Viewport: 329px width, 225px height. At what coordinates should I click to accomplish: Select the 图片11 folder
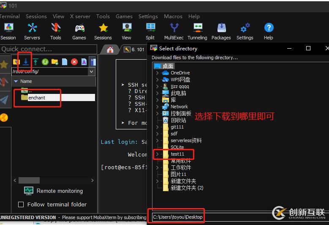tap(174, 174)
